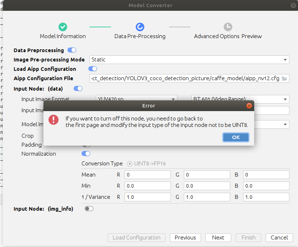Click the Min B value field

pyautogui.click(x=266, y=186)
